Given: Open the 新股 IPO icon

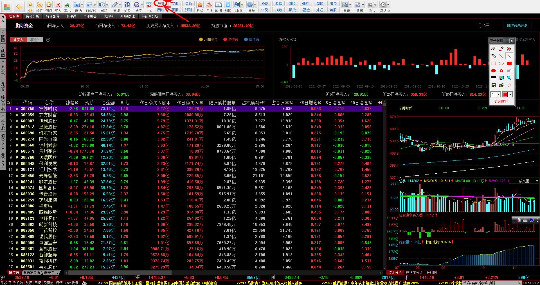Looking at the screenshot, I should 228,5.
